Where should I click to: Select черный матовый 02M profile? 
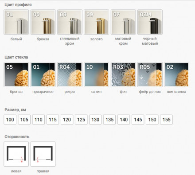pos(150,22)
